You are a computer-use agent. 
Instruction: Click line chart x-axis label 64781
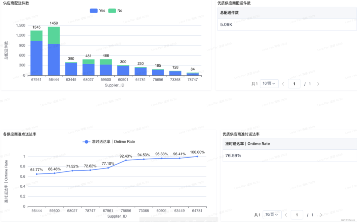pyautogui.click(x=197, y=211)
